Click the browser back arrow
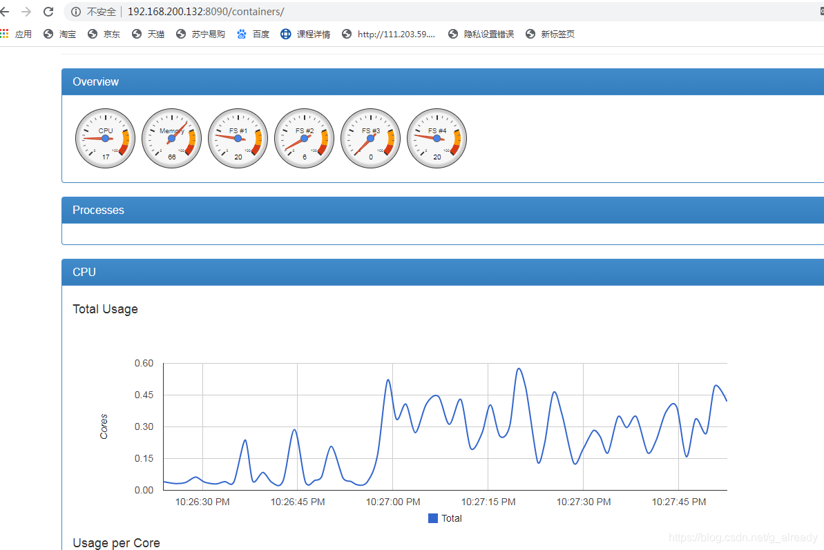The width and height of the screenshot is (824, 550). click(5, 12)
